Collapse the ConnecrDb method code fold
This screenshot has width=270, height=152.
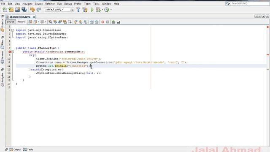13,52
